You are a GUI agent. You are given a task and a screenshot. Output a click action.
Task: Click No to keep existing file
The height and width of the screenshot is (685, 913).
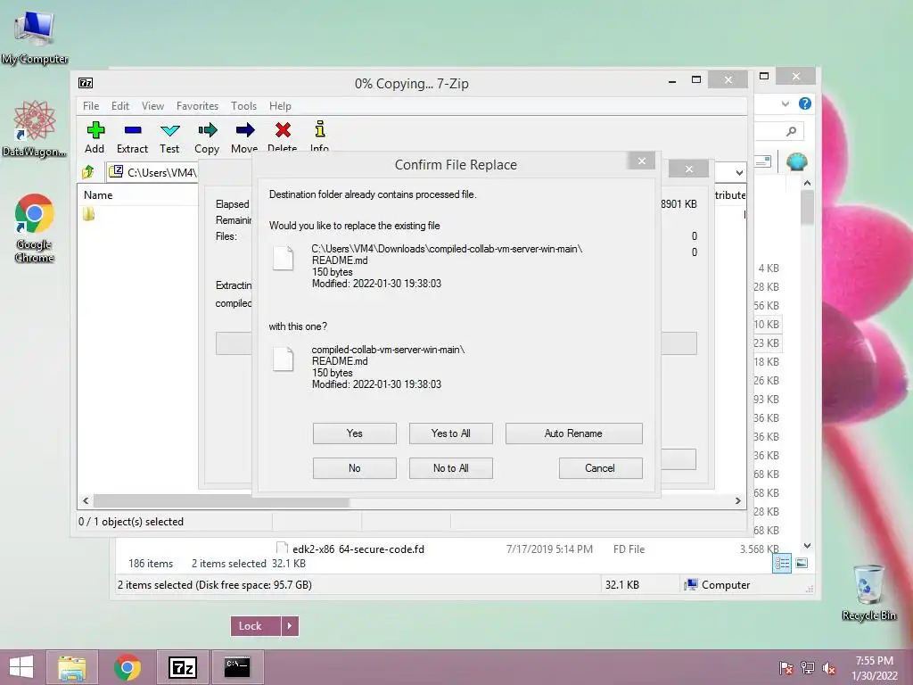pos(355,468)
